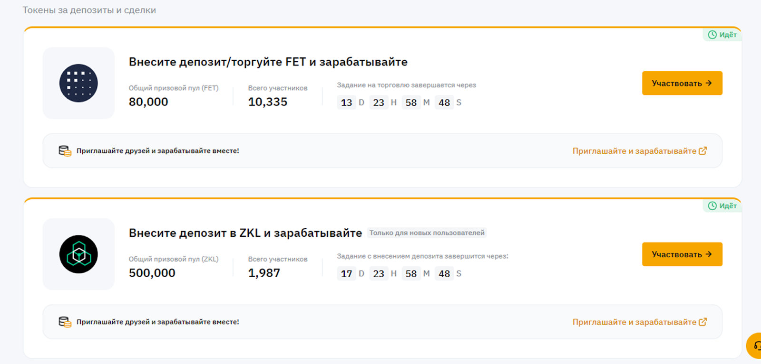Click 'Всего участников' label in FET card
Screen dimensions: 761x364
point(278,88)
